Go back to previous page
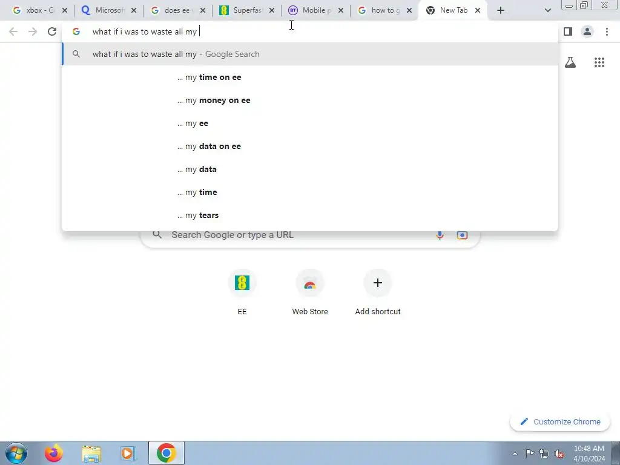This screenshot has height=465, width=620. click(13, 31)
